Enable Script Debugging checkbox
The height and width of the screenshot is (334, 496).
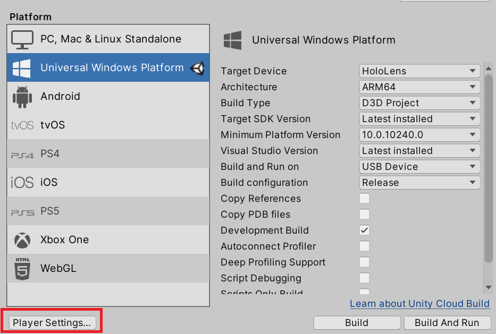364,278
